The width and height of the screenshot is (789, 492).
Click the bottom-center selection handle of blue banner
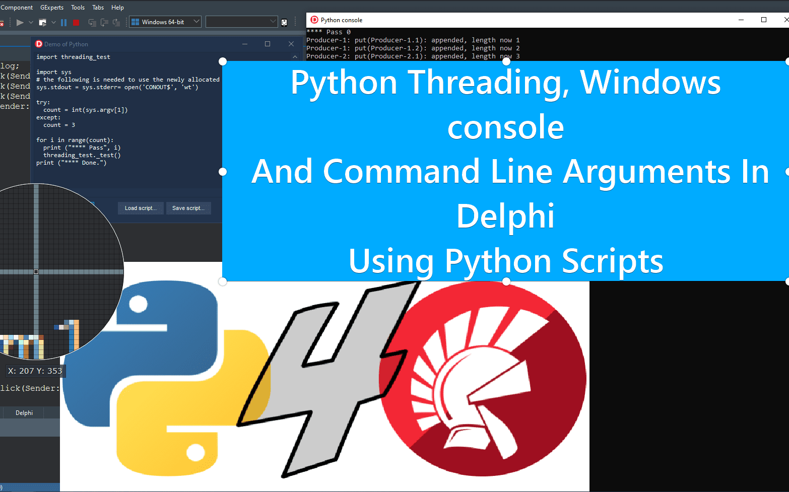tap(506, 281)
